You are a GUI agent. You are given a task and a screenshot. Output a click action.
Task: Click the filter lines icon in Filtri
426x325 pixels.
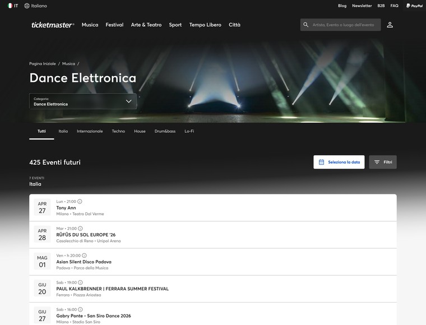(x=377, y=162)
